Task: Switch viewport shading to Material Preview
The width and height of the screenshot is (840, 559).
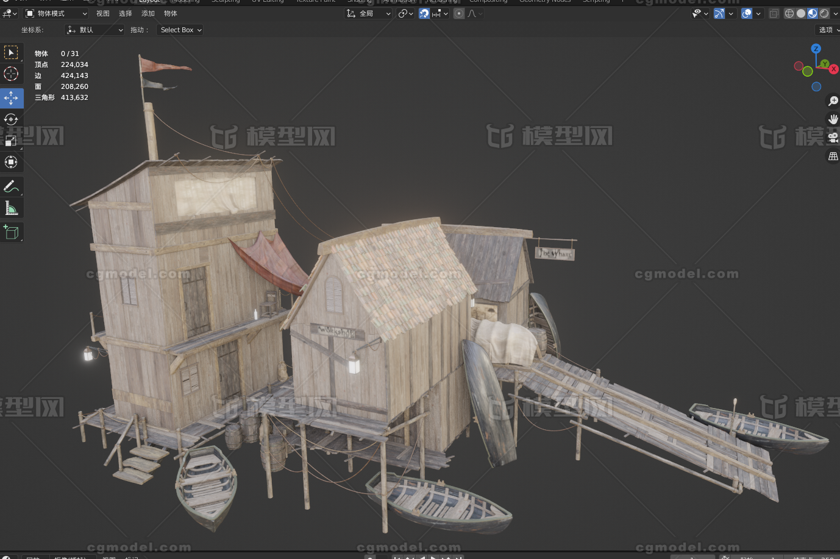Action: (x=813, y=13)
